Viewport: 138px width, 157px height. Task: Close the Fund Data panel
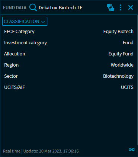[131, 7]
